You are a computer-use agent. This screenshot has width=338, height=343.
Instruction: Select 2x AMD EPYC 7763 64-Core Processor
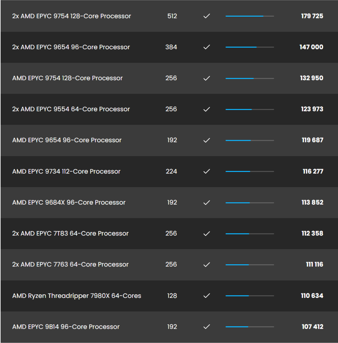point(70,264)
